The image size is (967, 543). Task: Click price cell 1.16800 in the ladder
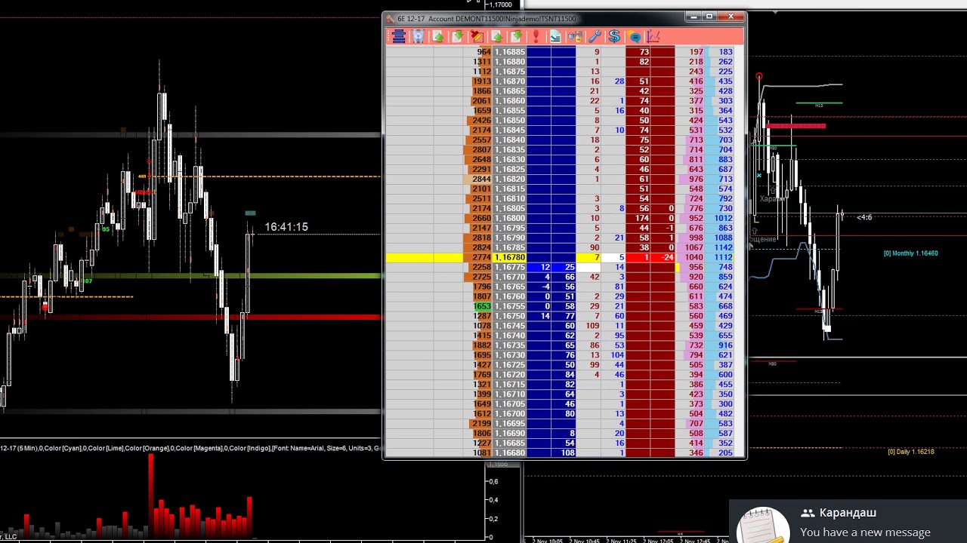510,219
